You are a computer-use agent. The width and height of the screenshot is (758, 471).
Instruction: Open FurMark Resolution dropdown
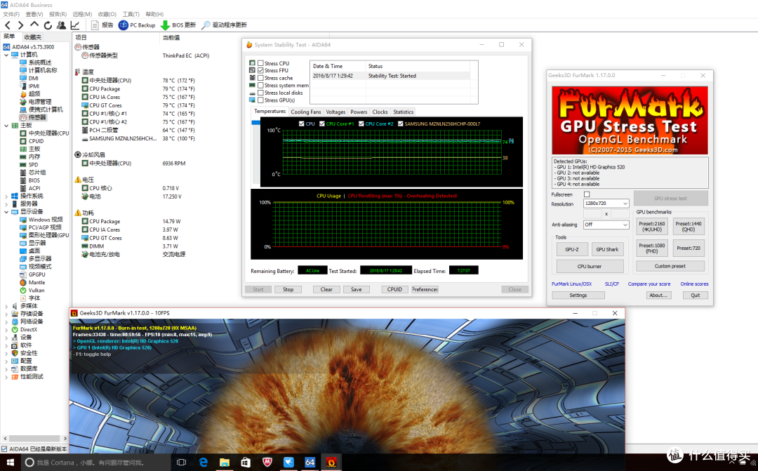(606, 204)
